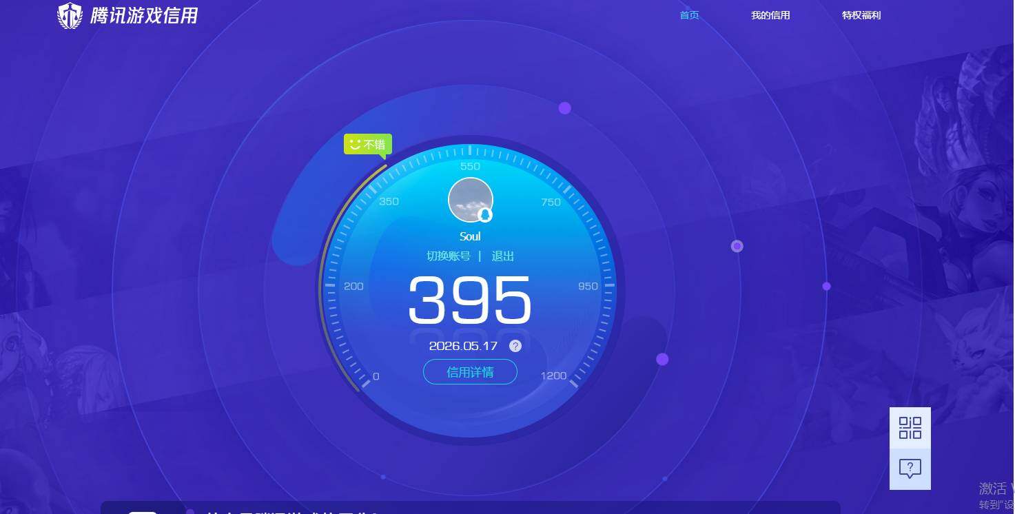Click the 750 gauge label
Viewport: 1015px width, 514px height.
click(551, 202)
